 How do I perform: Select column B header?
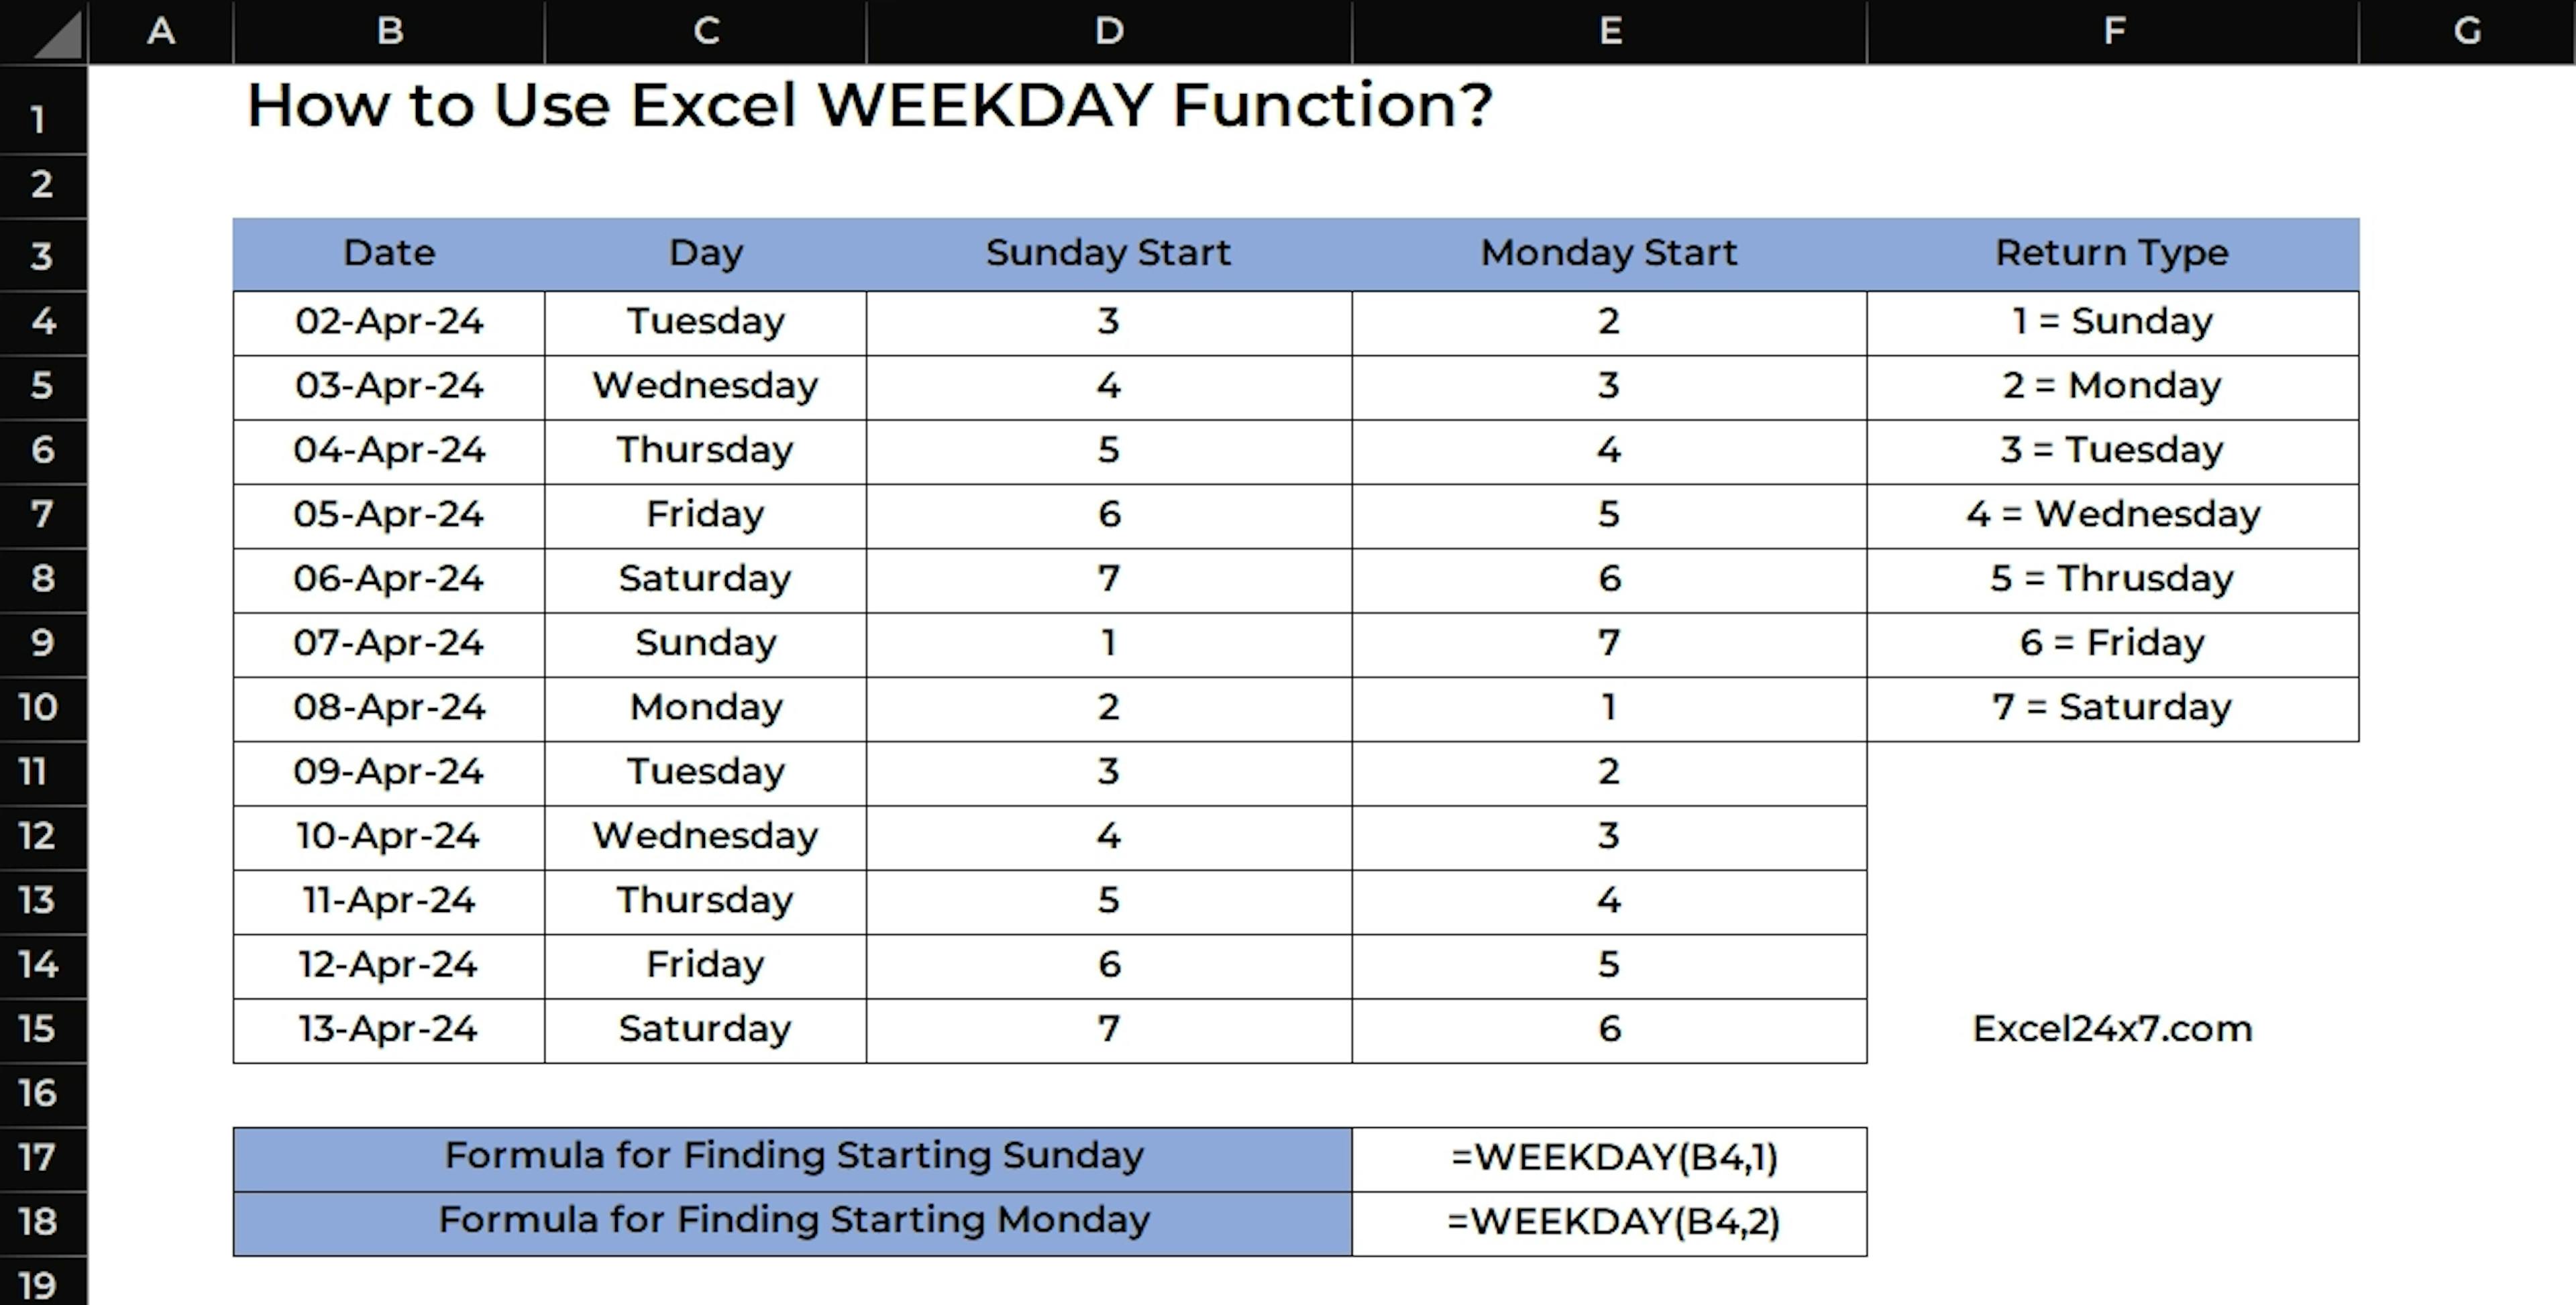(x=390, y=31)
